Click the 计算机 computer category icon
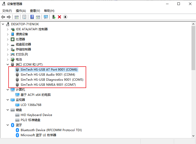Viewport: 196px width, 144px height. point(13,90)
